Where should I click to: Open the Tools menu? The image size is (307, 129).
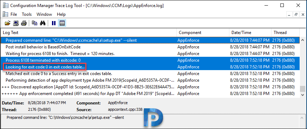click(27, 14)
